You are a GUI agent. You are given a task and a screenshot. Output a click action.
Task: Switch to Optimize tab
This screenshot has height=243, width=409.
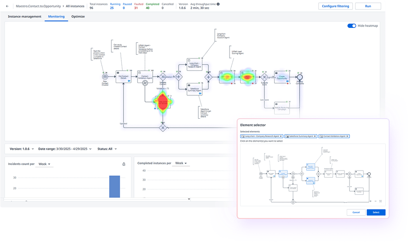[78, 17]
